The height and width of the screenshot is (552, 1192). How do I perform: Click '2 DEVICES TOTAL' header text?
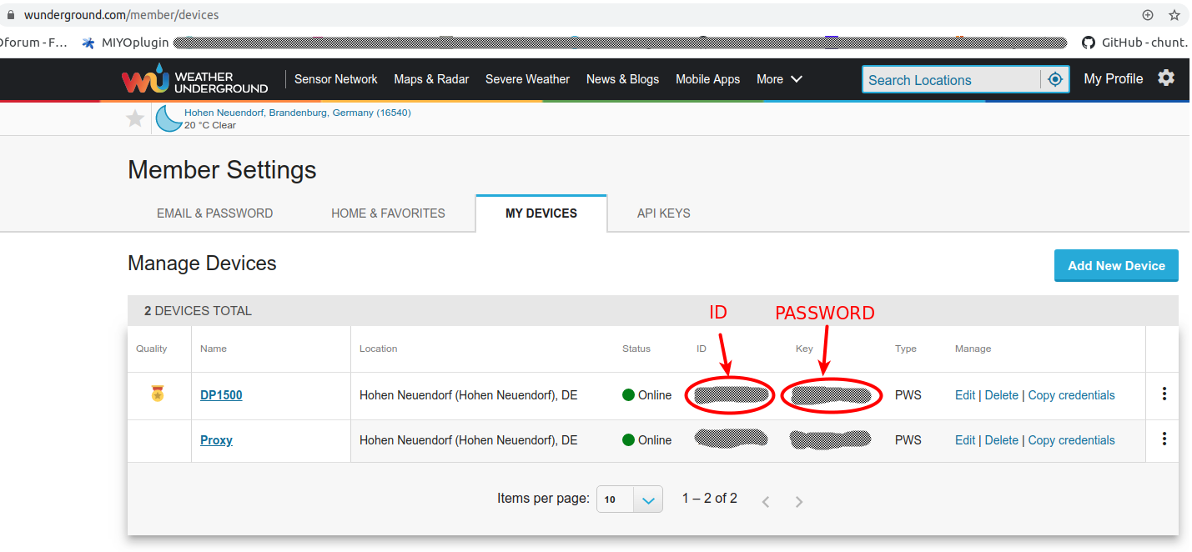click(198, 311)
